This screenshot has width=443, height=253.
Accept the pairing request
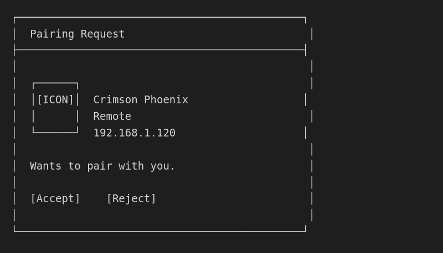[x=55, y=199]
